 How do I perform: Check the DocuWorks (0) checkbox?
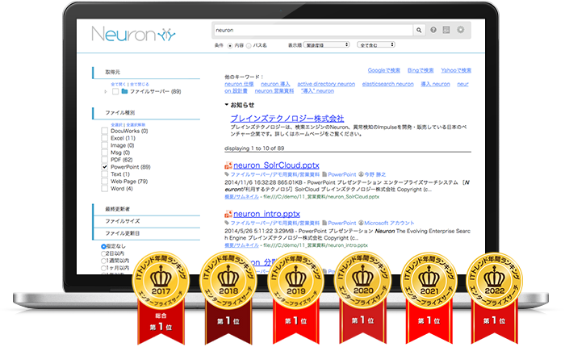[104, 131]
